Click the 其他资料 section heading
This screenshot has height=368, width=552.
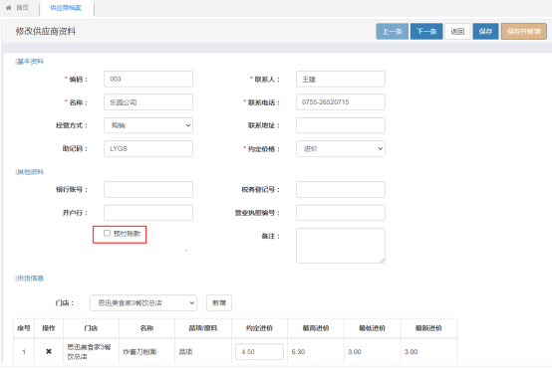30,172
